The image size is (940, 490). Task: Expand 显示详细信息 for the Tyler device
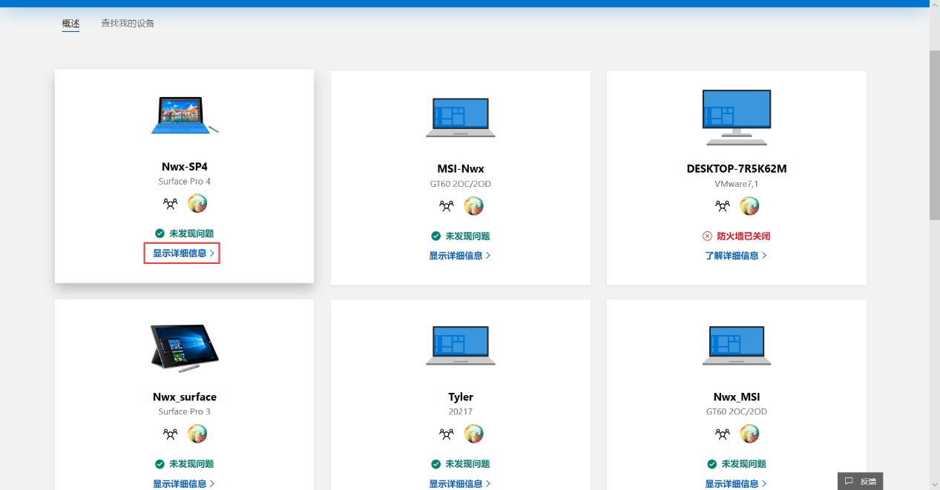(459, 483)
